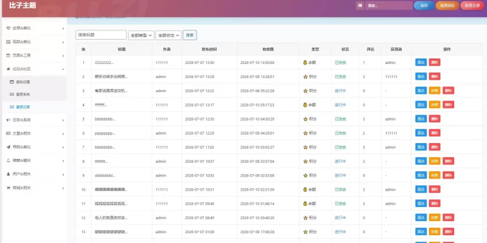Click publish time "2026-07-07 13:17" in row 4
The height and width of the screenshot is (243, 487).
tap(200, 105)
